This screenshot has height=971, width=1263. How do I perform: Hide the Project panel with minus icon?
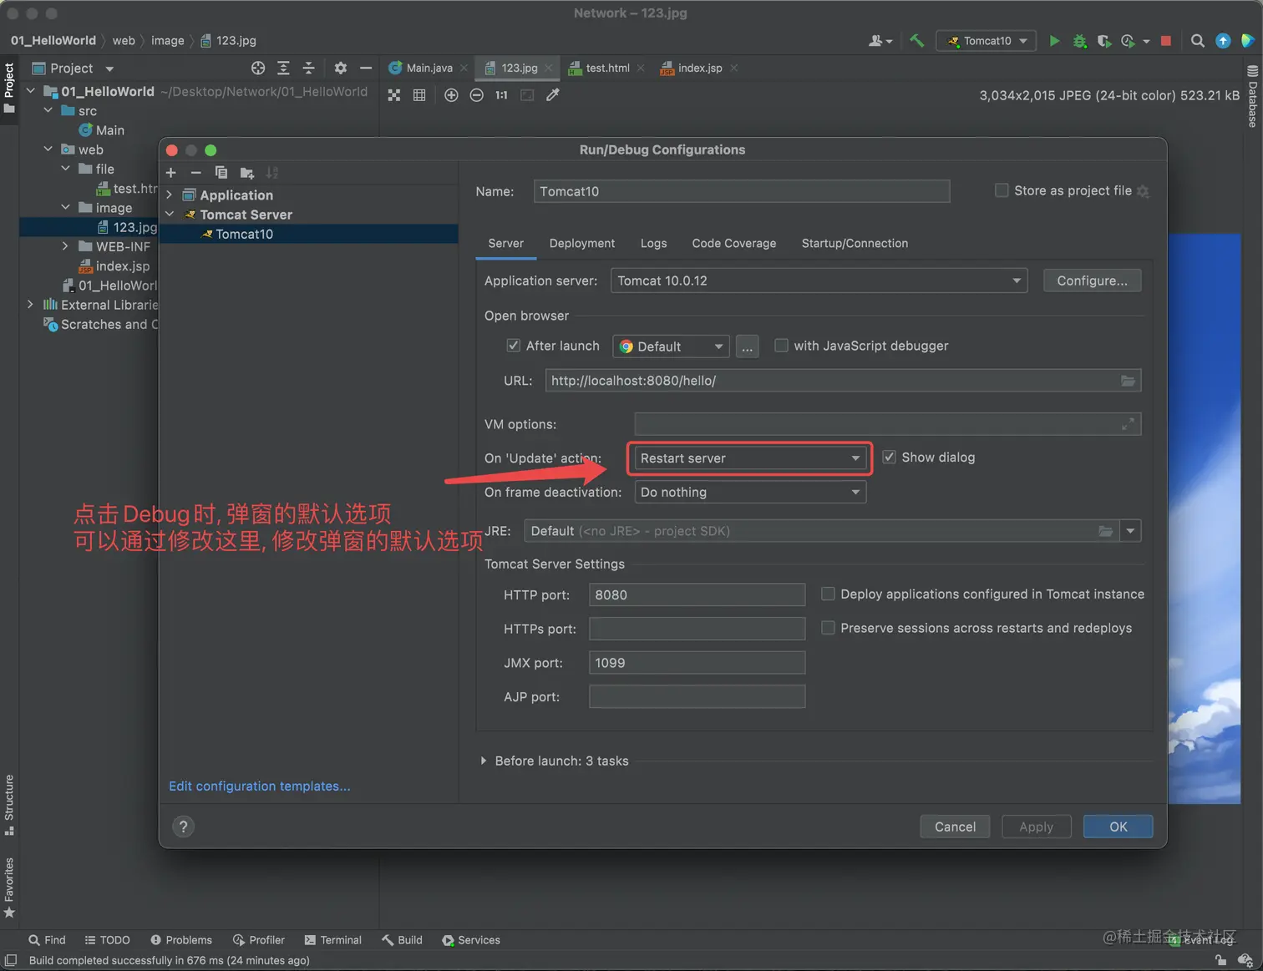365,68
